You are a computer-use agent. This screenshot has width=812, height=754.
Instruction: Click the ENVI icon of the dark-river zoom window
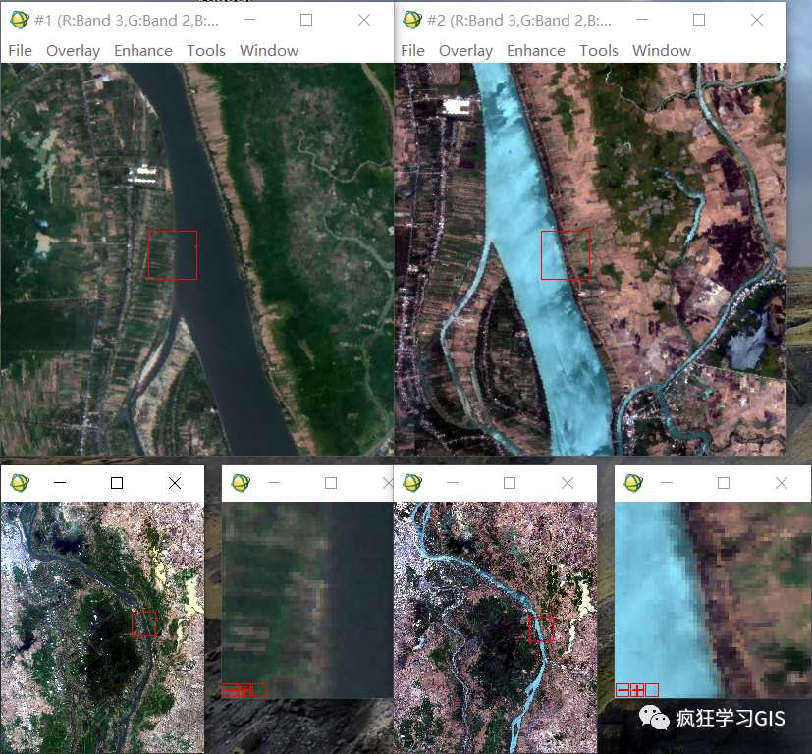click(241, 483)
